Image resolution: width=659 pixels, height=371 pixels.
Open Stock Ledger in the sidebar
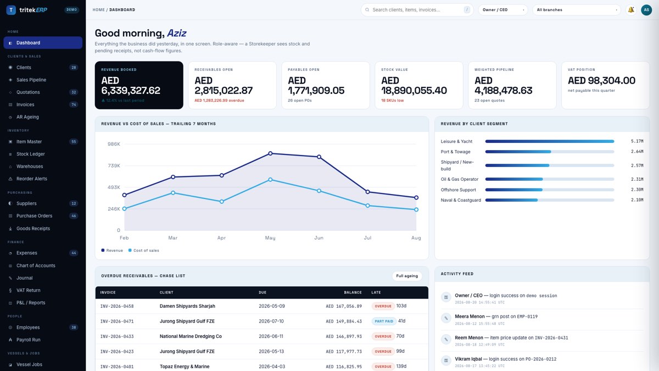pos(43,154)
